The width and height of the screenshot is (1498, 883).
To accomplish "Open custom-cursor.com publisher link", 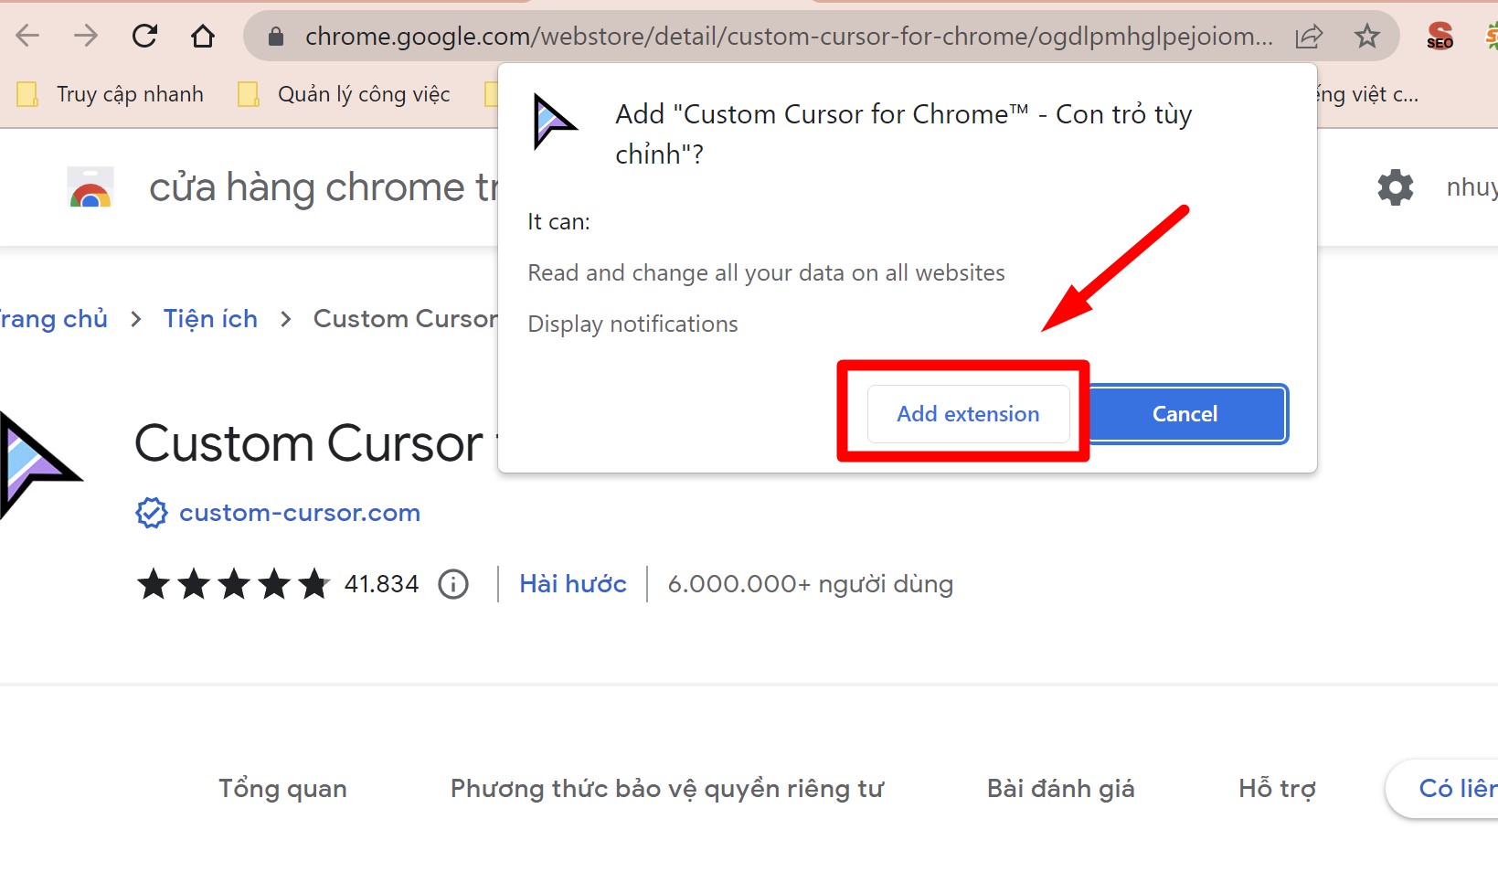I will coord(300,514).
